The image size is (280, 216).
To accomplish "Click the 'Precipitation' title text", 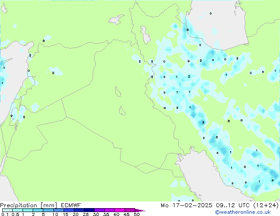I will [x=19, y=205].
